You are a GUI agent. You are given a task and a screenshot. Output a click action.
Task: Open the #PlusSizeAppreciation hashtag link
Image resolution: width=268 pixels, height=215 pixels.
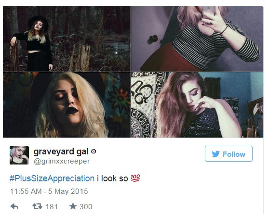[52, 178]
